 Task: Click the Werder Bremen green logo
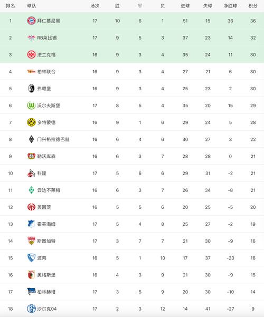[x=31, y=190]
